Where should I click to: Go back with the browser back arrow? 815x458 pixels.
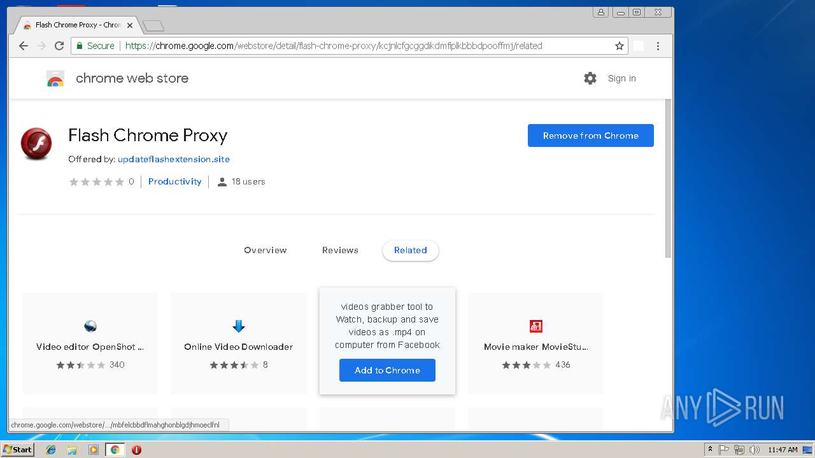(x=24, y=46)
